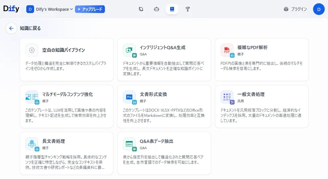This screenshot has width=328, height=179.
Task: Click the plugin cube icon
Action: (286, 9)
